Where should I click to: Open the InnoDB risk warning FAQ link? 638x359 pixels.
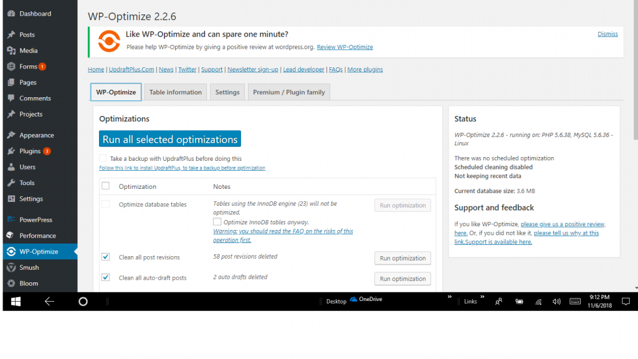(x=283, y=235)
